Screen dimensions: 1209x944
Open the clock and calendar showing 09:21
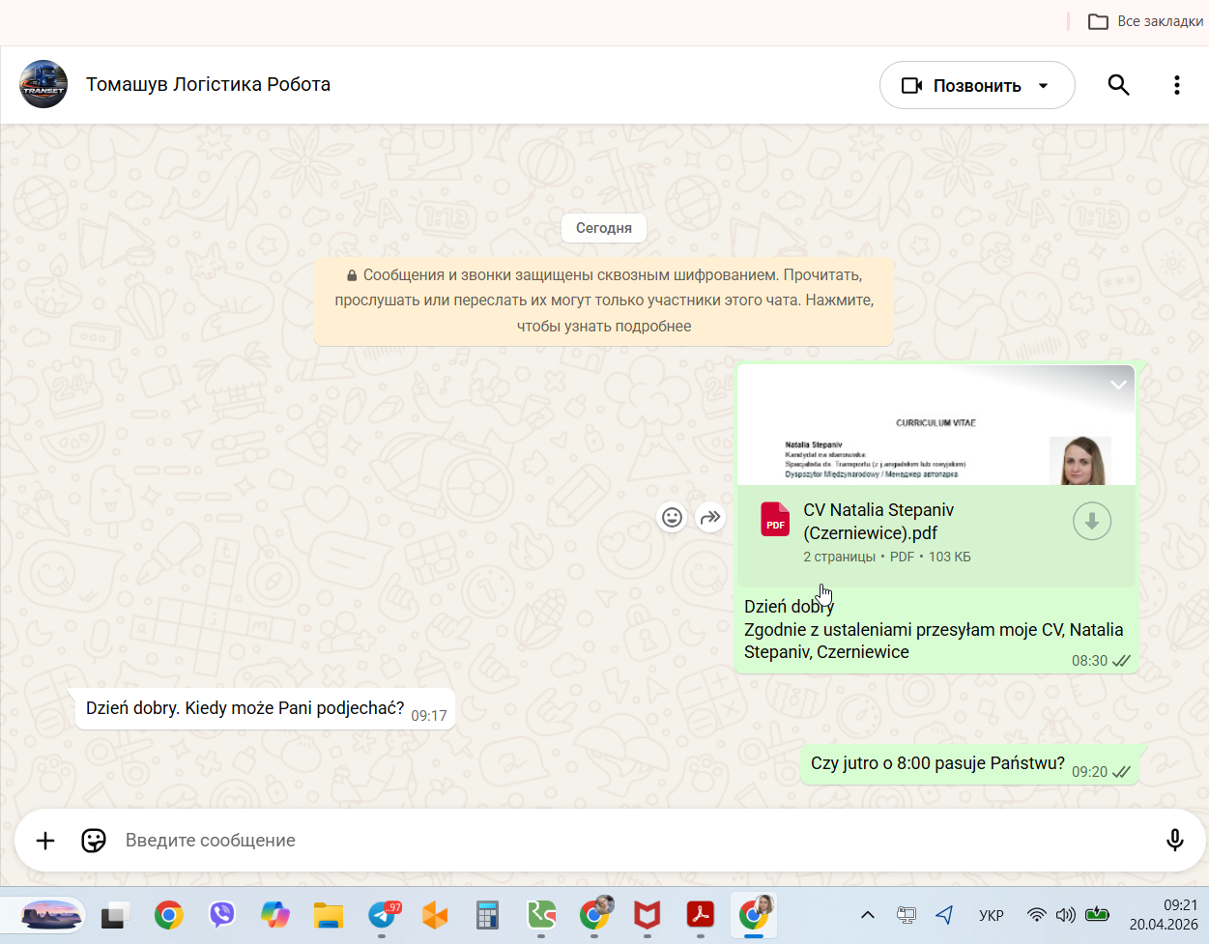pyautogui.click(x=1164, y=915)
